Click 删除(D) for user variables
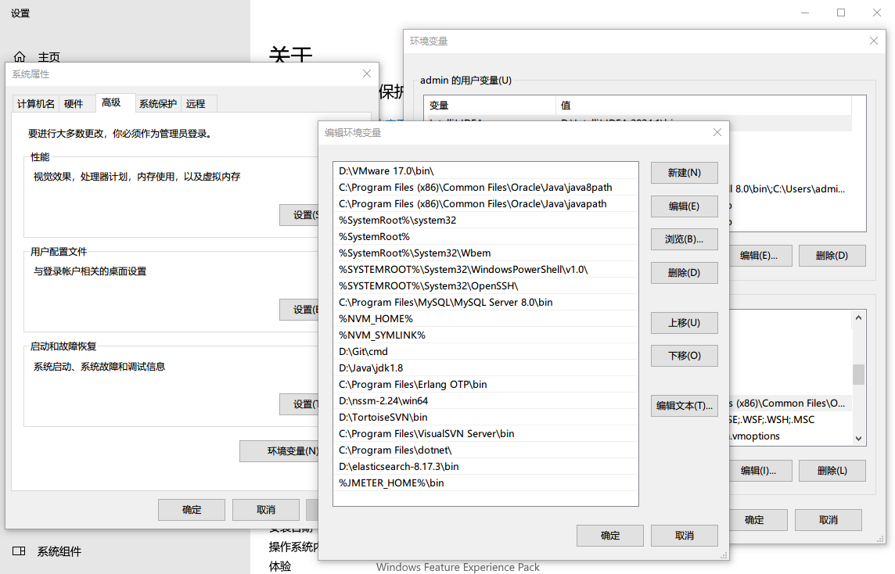 point(832,256)
